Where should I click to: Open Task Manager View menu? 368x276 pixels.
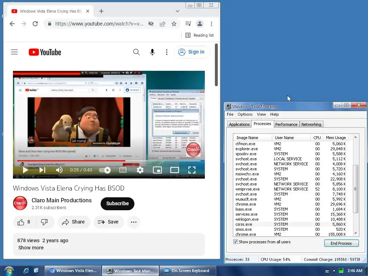pos(261,114)
